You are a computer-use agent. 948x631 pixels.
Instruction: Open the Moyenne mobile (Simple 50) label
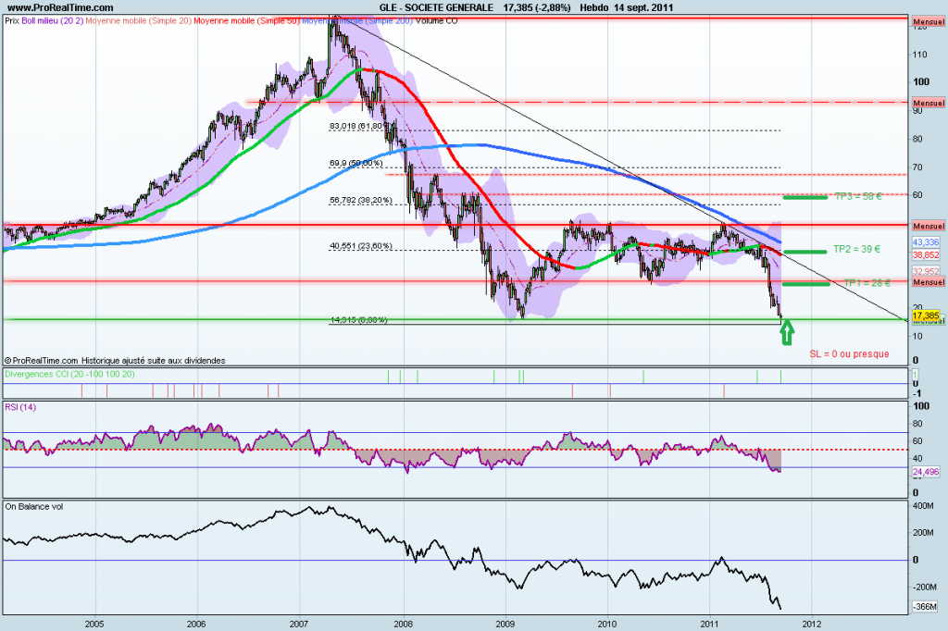coord(246,20)
